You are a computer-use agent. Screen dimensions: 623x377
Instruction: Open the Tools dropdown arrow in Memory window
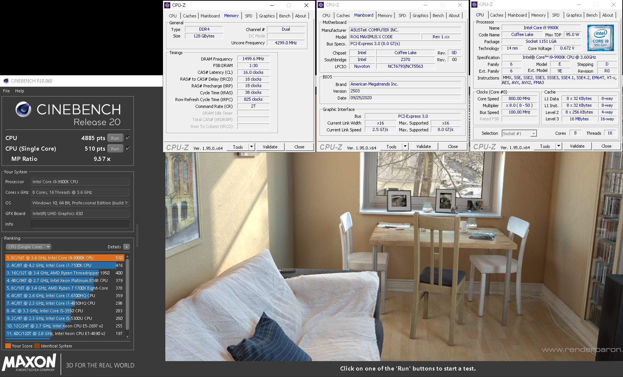(x=251, y=147)
